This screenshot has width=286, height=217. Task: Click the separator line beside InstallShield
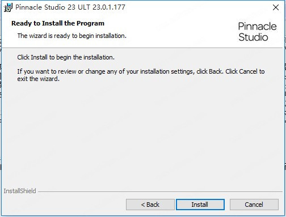(160, 192)
